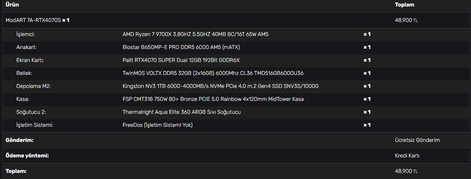471x179 pixels.
Task: Select the Thermalright Aqua Elite 360 cooler text
Action: pos(182,112)
